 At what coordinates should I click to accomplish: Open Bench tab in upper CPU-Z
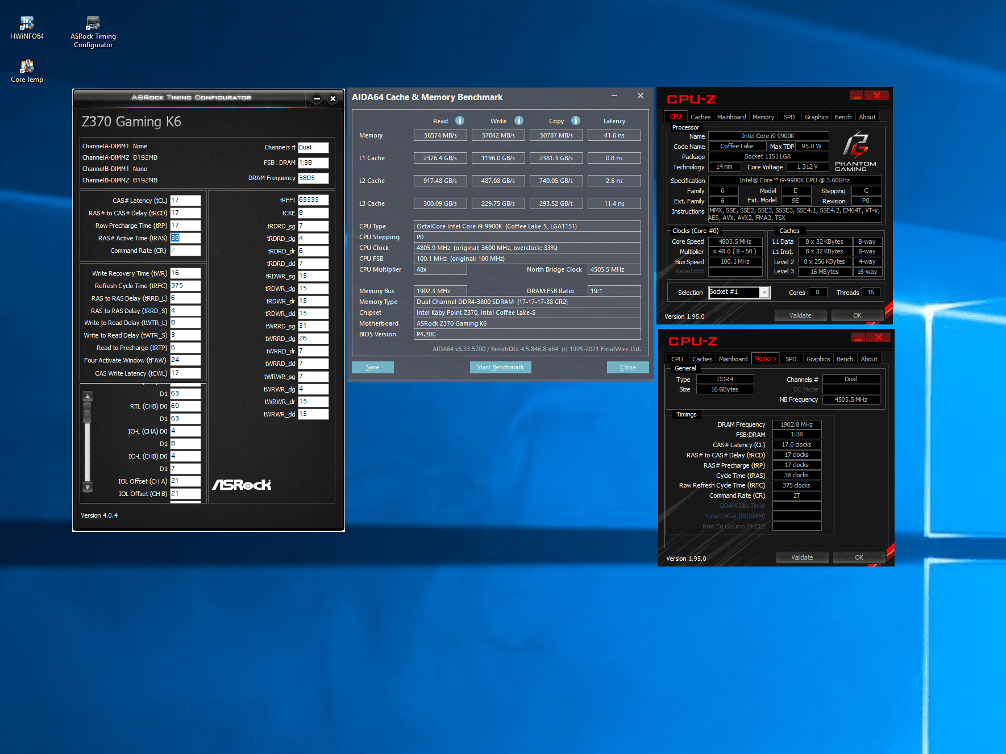(x=843, y=117)
